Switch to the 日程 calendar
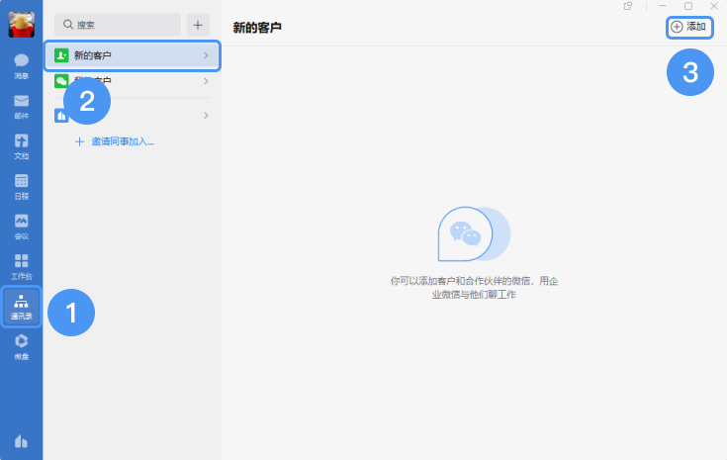 point(21,186)
